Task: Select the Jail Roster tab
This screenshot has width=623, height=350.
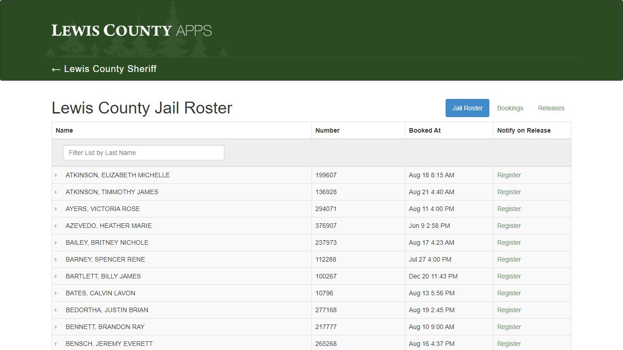Action: pos(467,108)
